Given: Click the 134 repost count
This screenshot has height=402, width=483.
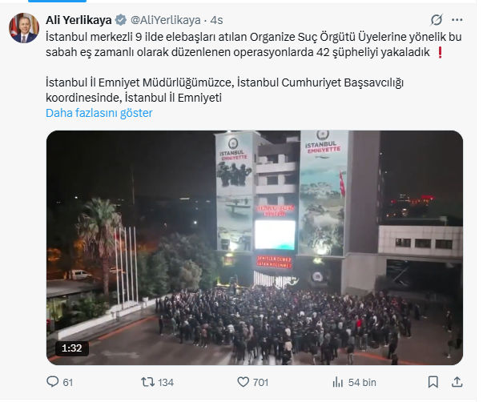Looking at the screenshot, I should click(166, 382).
